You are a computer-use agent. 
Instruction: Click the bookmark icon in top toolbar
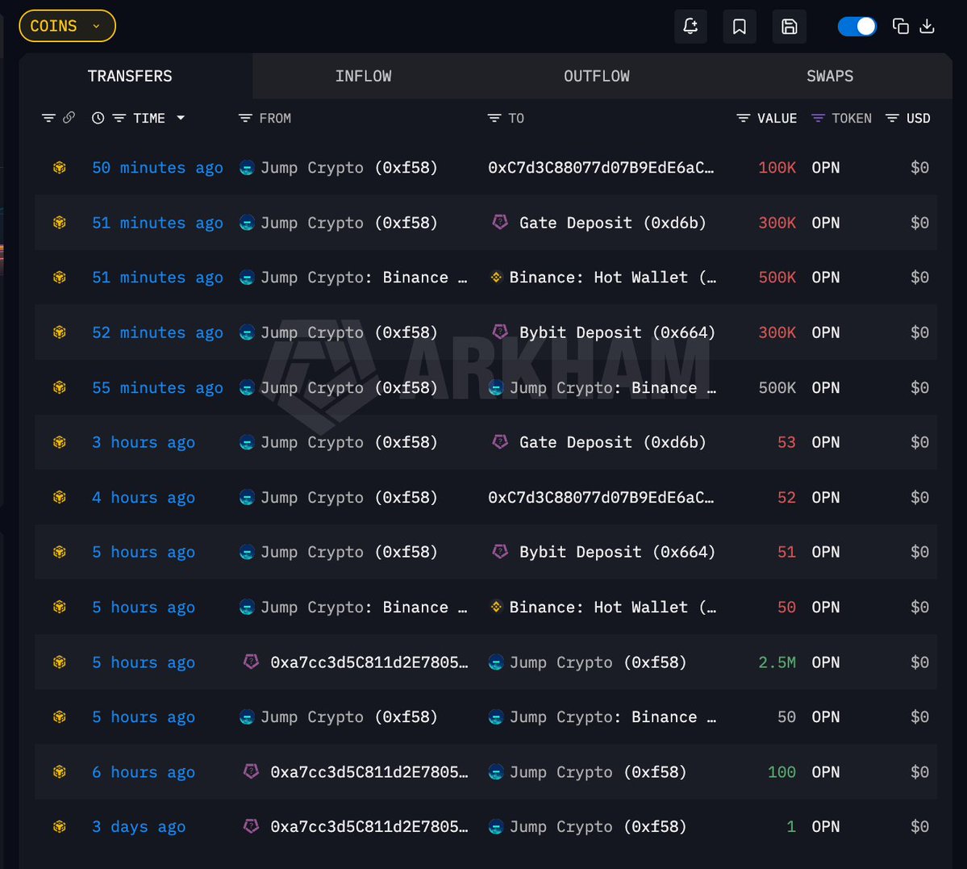coord(739,27)
